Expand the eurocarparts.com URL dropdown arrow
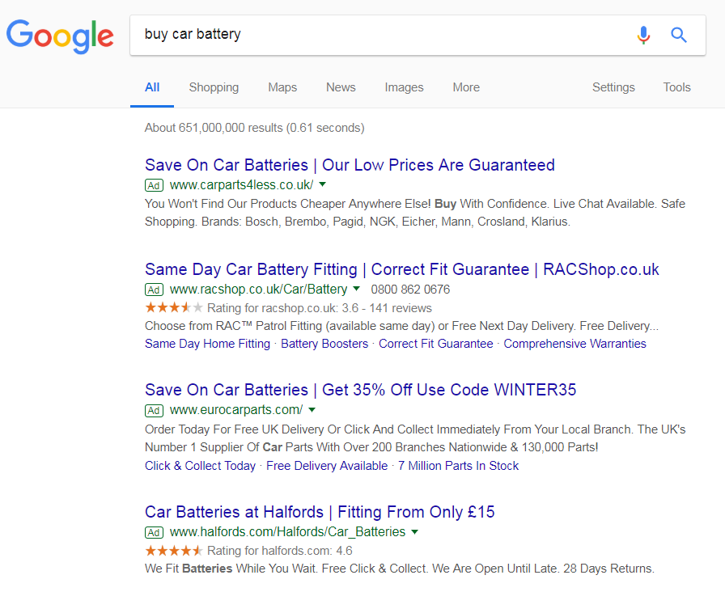The image size is (725, 592). click(x=312, y=409)
